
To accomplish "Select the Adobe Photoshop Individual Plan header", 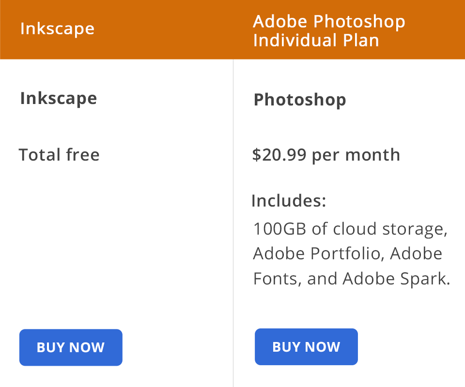I will point(328,30).
